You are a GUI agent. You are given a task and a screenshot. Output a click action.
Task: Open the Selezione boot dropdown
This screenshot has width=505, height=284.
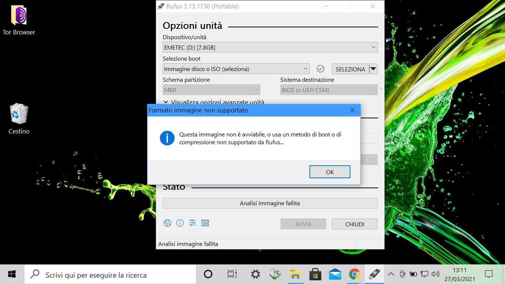click(x=236, y=69)
